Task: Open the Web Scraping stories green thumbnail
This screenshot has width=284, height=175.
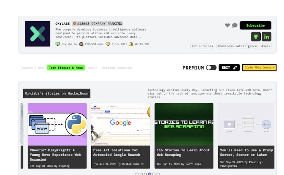Action: click(x=184, y=125)
